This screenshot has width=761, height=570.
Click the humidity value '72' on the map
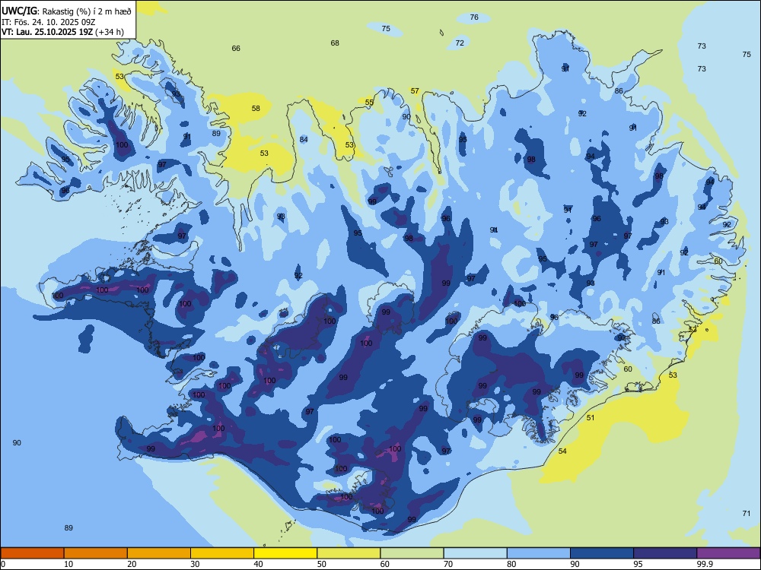460,43
